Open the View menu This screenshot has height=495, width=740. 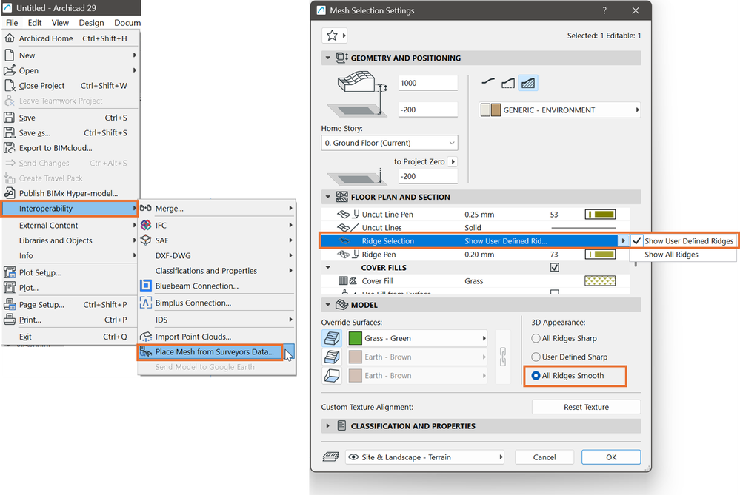coord(60,23)
